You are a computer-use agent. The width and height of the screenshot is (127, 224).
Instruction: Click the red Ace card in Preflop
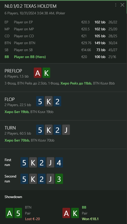(38, 73)
